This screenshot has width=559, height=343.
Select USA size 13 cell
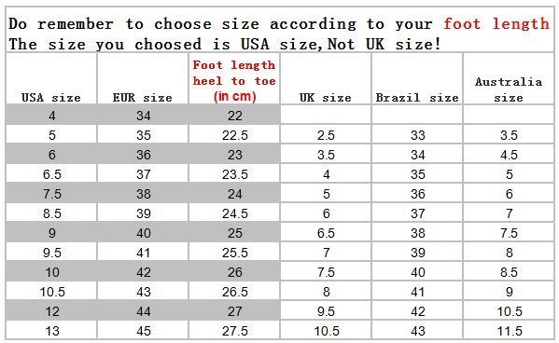pos(52,331)
